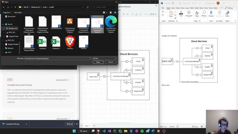Toggle AutoSave switch in Word
The height and width of the screenshot is (134, 238).
[x=175, y=3]
